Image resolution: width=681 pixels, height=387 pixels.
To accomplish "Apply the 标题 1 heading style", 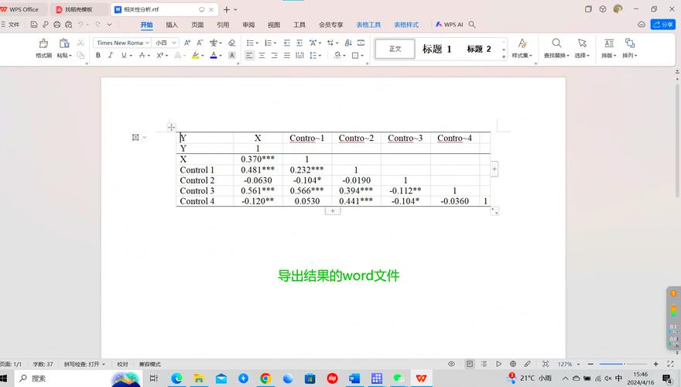I will 436,49.
